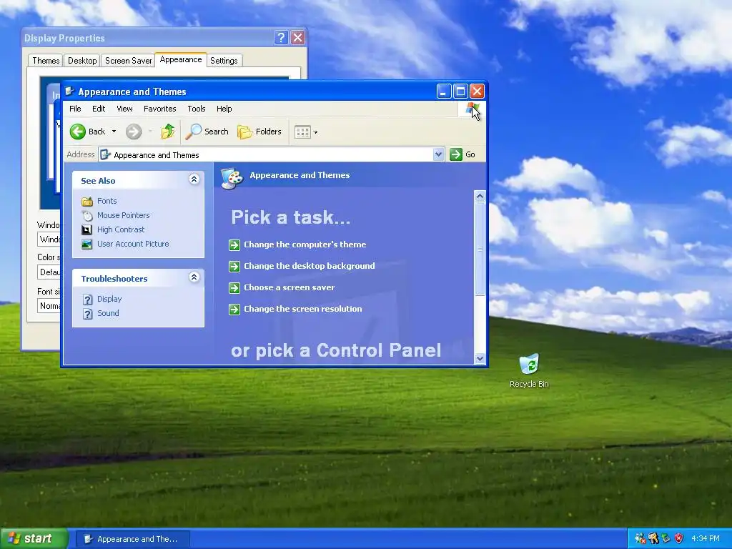Click the red security shield tray icon
This screenshot has height=549, width=732.
coord(679,539)
